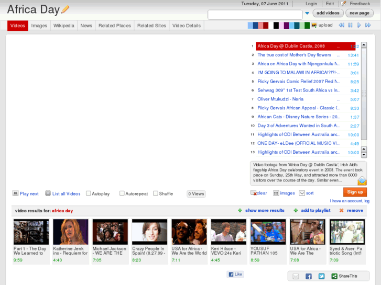
Task: Open the Related Places tab
Action: [x=114, y=26]
